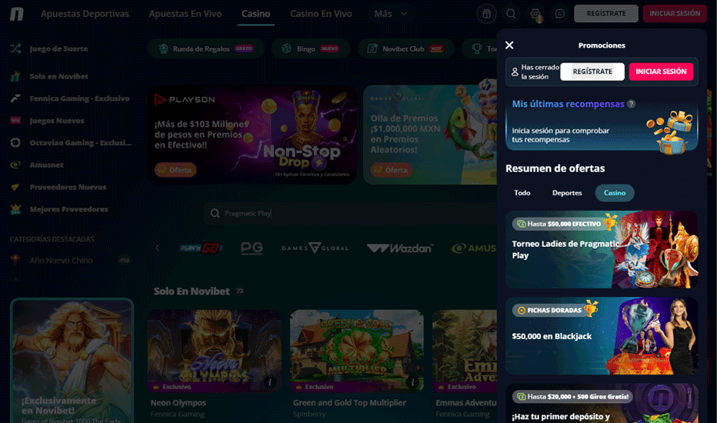Click the help icon beside Mis últimas recompensas

(x=631, y=104)
